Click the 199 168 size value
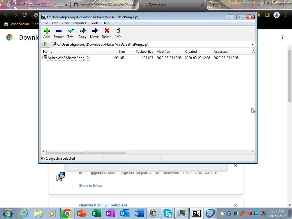Image resolution: width=292 pixels, height=219 pixels. 119,58
